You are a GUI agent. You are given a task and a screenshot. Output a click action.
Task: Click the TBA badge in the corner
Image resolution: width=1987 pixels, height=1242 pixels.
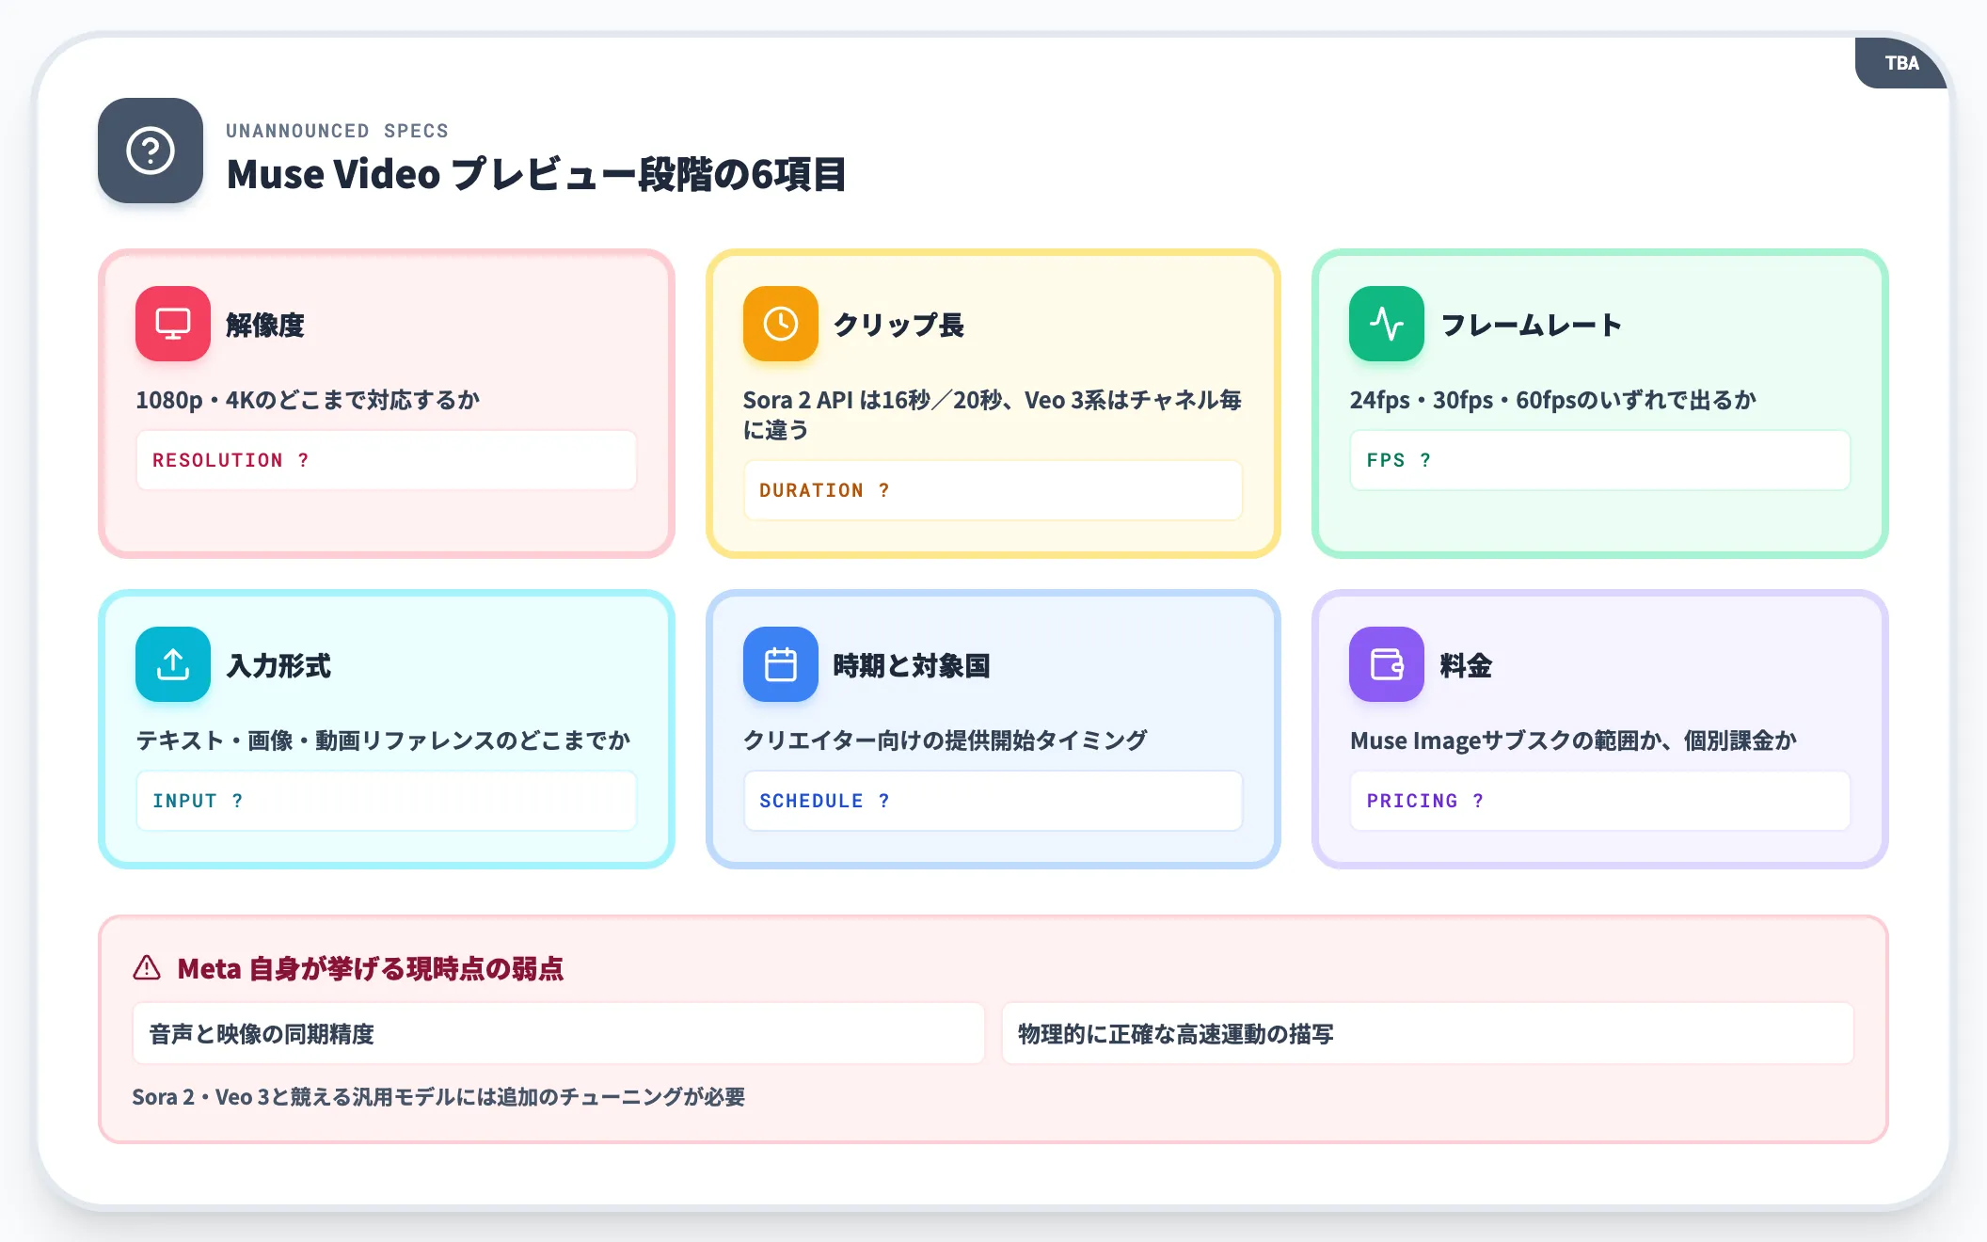(1901, 63)
